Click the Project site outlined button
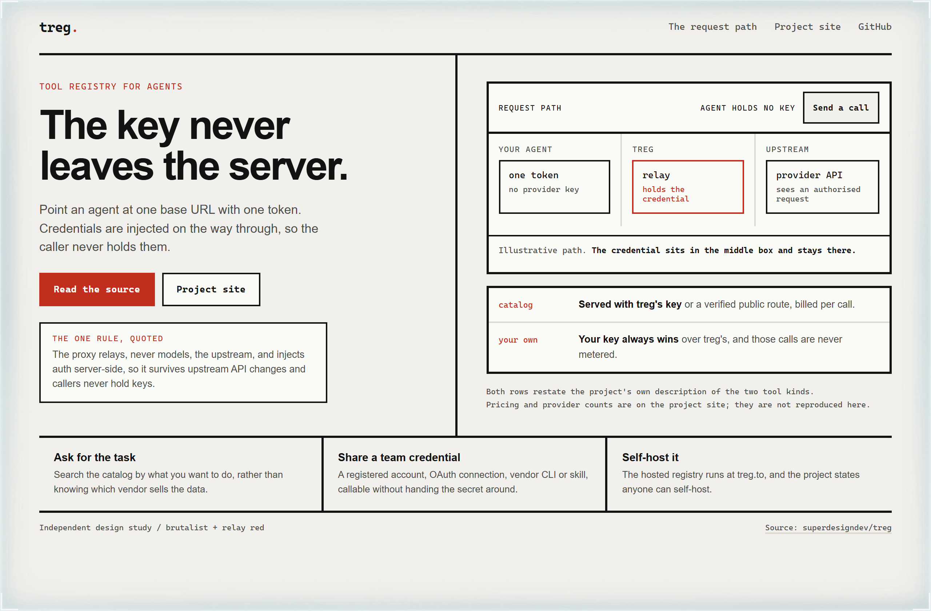The width and height of the screenshot is (931, 611). coord(211,289)
